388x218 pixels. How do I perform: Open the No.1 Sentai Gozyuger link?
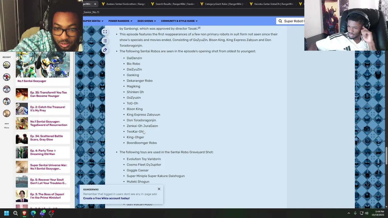32,81
